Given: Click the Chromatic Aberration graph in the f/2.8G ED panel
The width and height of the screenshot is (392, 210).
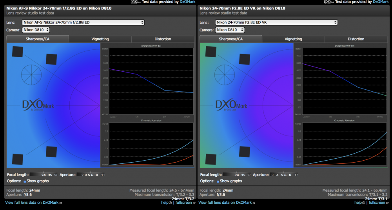Looking at the screenshot, I should [x=151, y=144].
